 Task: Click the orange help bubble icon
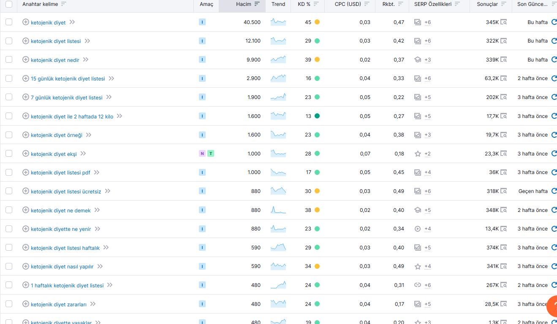(553, 306)
